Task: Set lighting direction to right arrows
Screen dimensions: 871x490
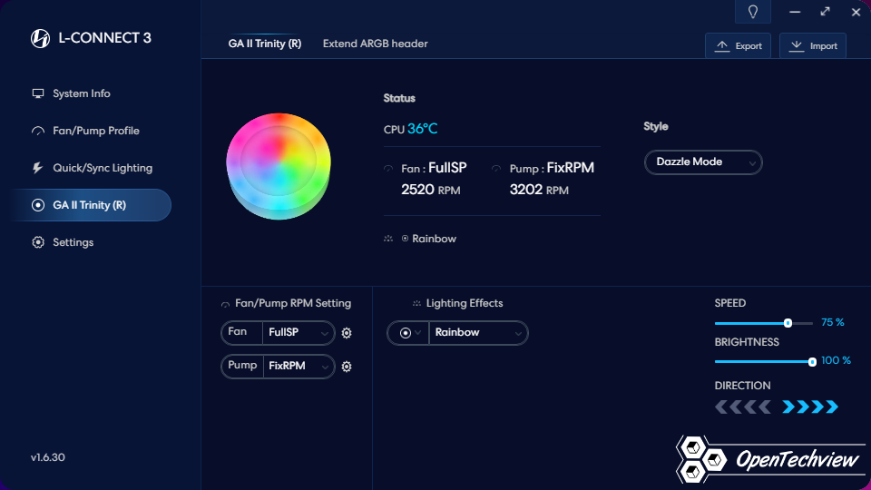Action: [x=810, y=407]
